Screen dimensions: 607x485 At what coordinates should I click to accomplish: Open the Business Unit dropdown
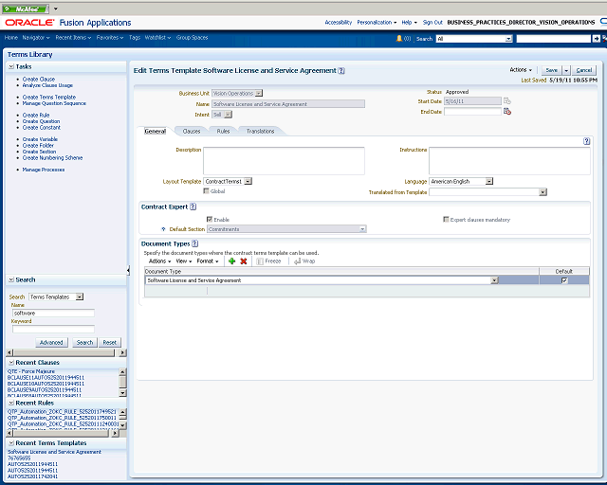click(259, 93)
